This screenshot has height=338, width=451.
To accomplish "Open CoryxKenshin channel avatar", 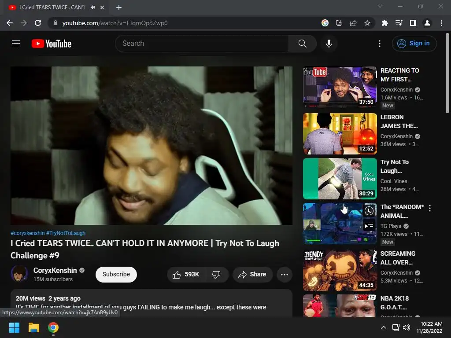I will click(19, 273).
